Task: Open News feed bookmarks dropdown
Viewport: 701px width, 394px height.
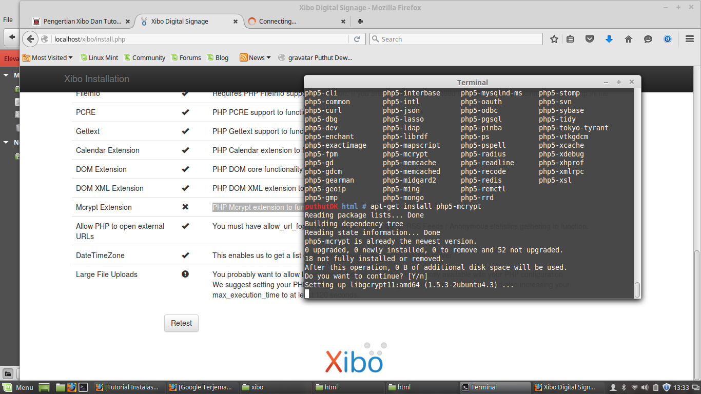Action: click(255, 57)
